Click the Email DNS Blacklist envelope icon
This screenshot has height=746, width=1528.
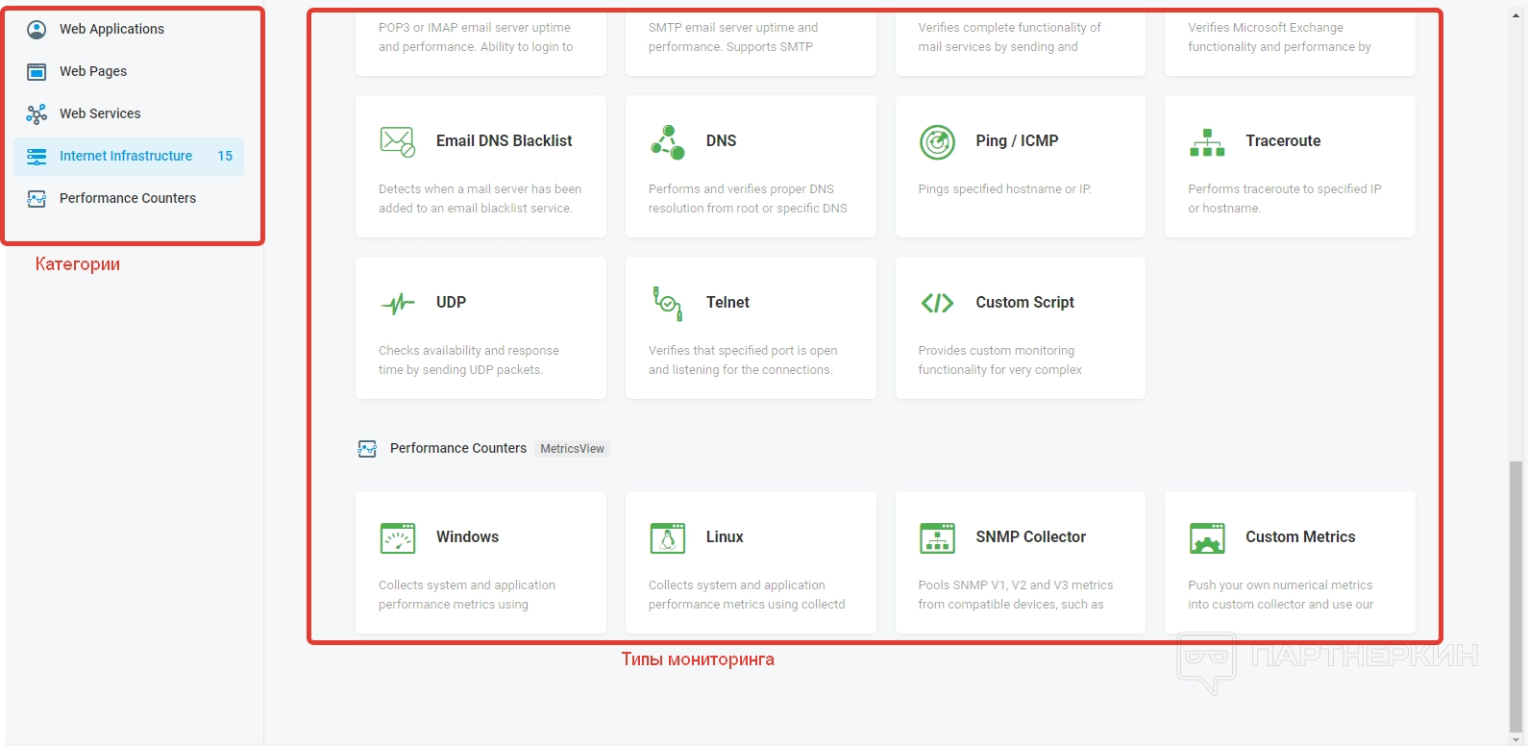[397, 141]
